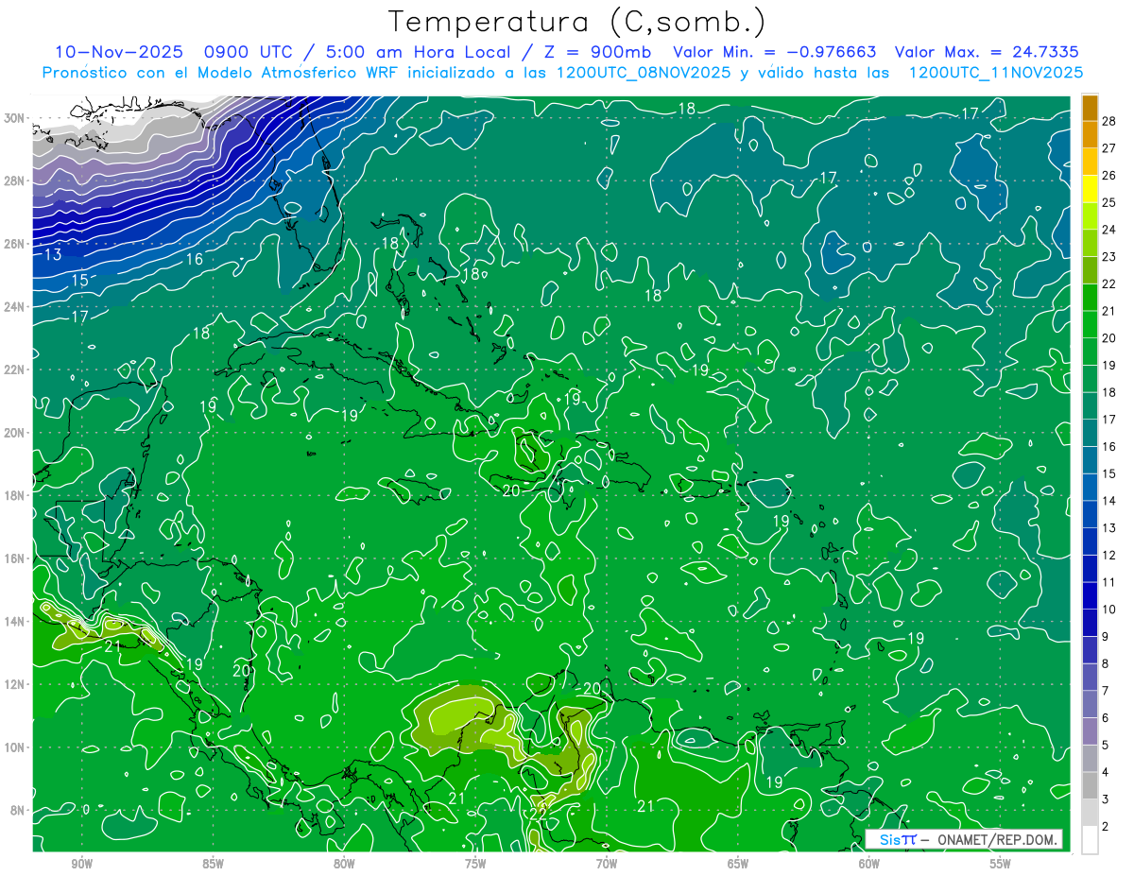Click legend value "22"
This screenshot has height=876, width=1134.
[x=1109, y=283]
